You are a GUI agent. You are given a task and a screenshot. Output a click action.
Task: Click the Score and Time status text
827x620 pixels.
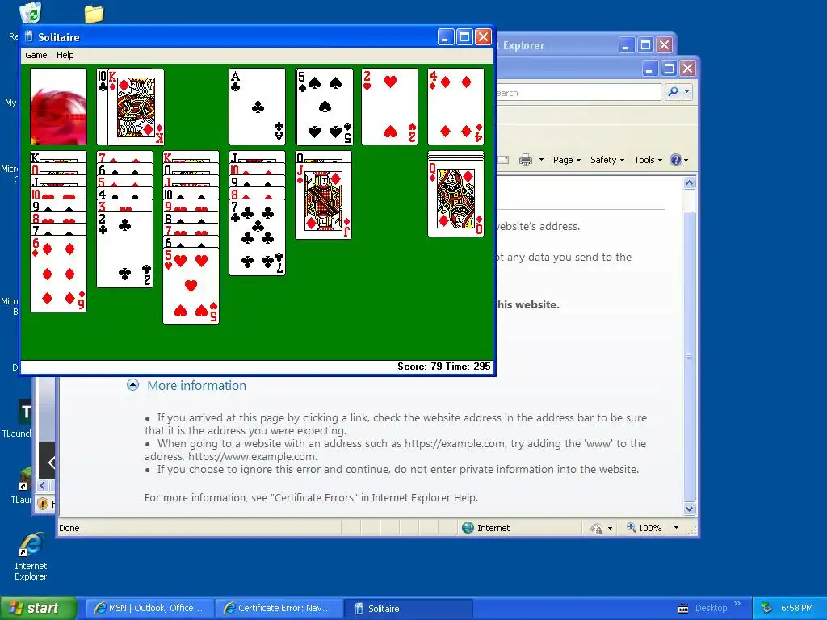[444, 367]
